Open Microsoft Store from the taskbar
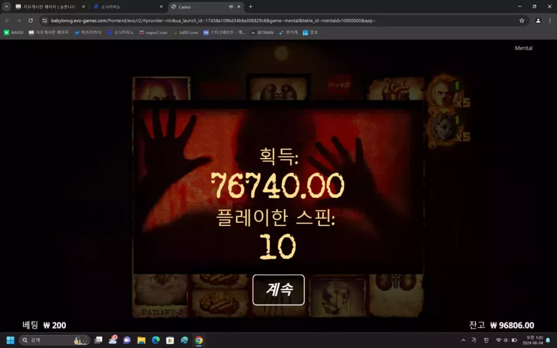 click(x=170, y=340)
